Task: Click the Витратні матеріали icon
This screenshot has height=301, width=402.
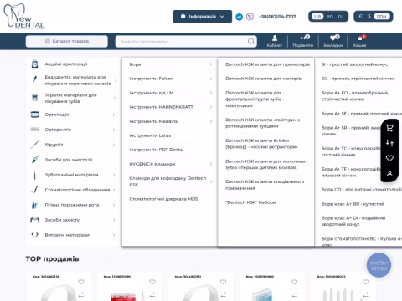Action: (34, 235)
